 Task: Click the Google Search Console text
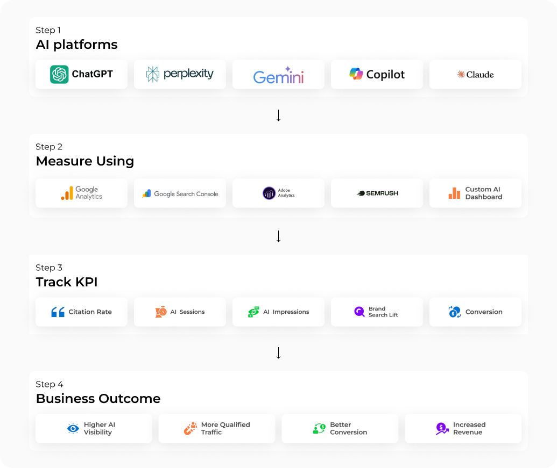(x=186, y=194)
